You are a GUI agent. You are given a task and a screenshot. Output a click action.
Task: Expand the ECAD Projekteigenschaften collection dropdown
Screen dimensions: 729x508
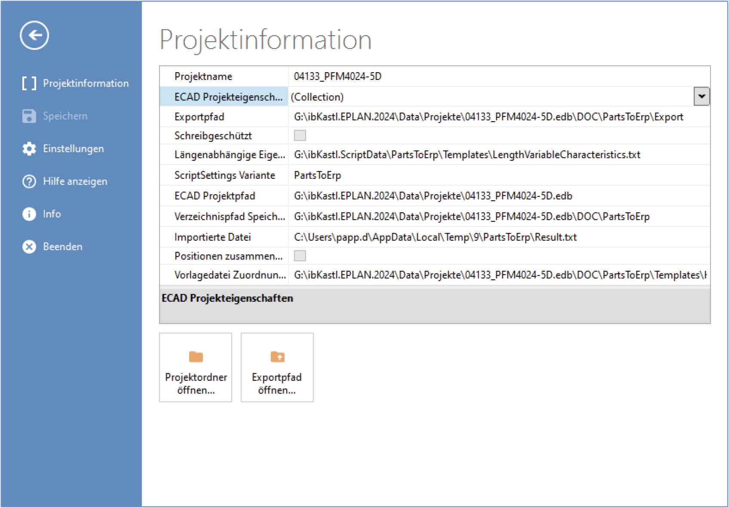click(x=701, y=97)
